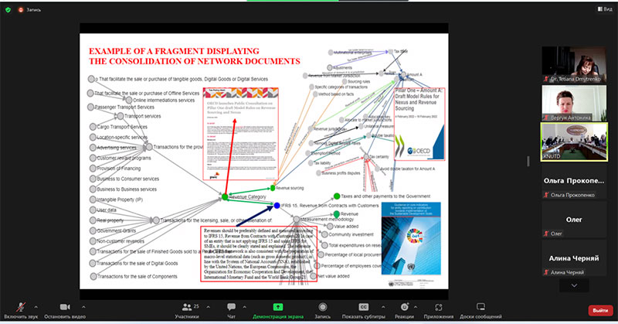
Task: Select Алина Черняй participant tile
Action: 574,258
